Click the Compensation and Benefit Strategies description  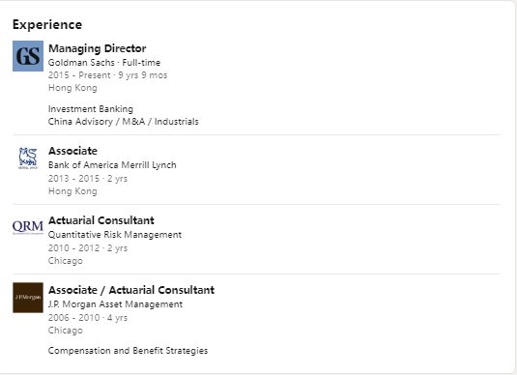pyautogui.click(x=128, y=351)
